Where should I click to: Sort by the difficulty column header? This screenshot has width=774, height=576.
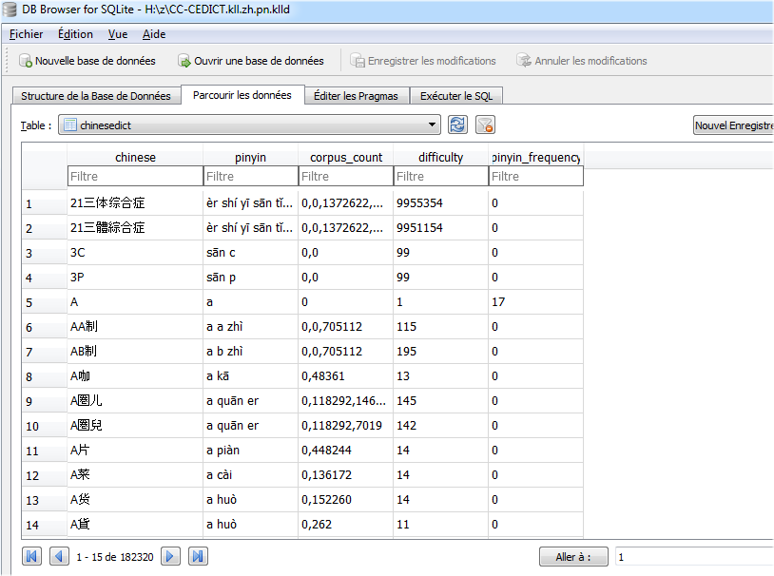click(x=441, y=157)
